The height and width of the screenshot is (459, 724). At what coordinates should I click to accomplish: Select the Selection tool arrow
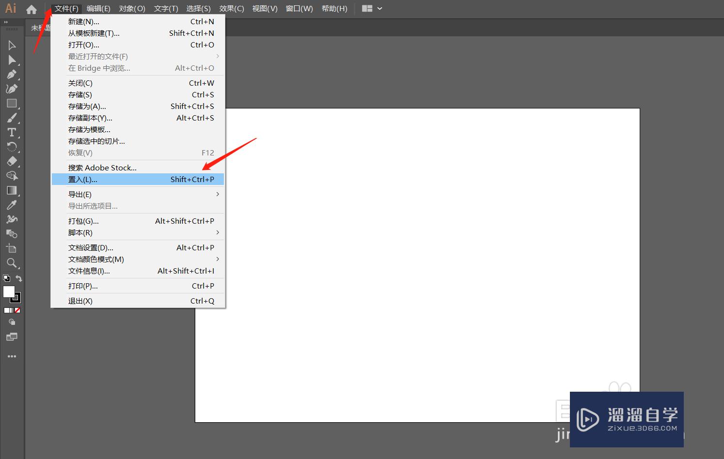click(x=12, y=46)
